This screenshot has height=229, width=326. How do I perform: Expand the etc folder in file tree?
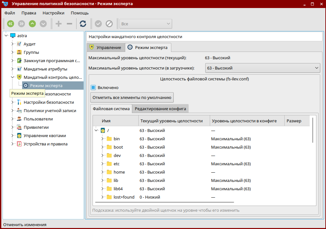[102, 164]
